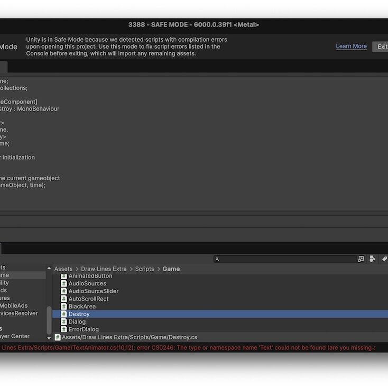
Task: Open the Search by Label filter
Action: click(x=384, y=259)
